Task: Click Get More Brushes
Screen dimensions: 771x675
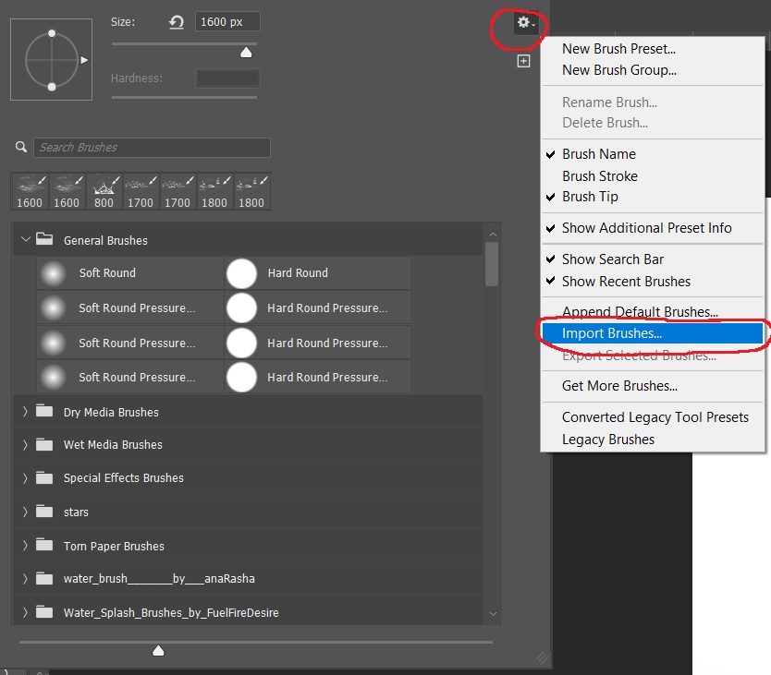Action: [x=619, y=386]
